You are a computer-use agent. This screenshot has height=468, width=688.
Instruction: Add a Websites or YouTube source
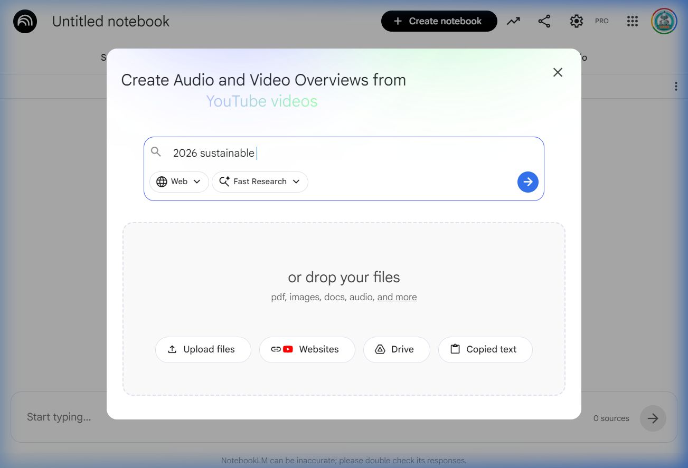[x=307, y=349]
